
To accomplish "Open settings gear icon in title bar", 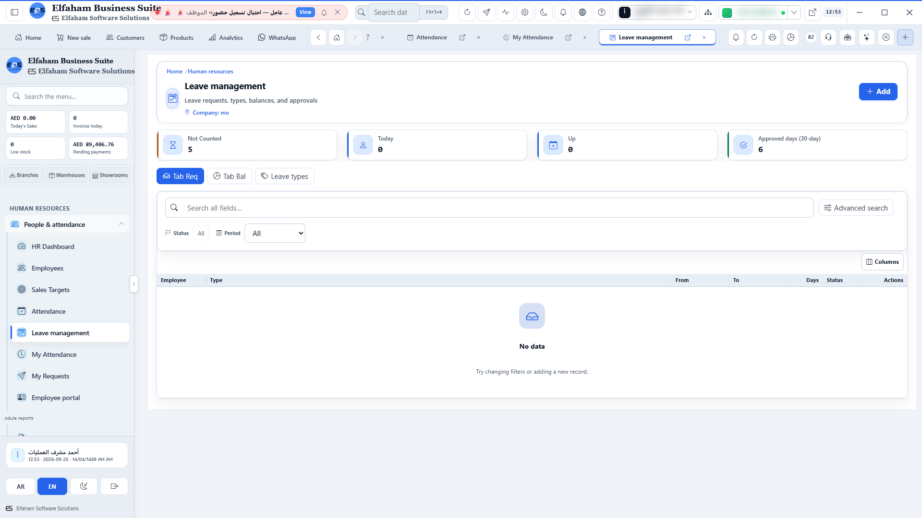I will click(525, 12).
